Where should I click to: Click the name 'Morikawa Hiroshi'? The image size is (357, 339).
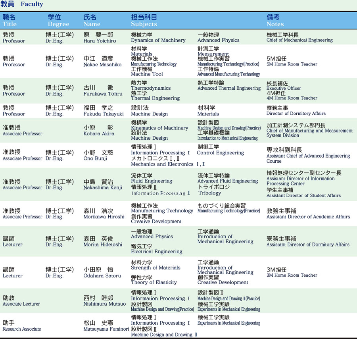click(x=104, y=217)
